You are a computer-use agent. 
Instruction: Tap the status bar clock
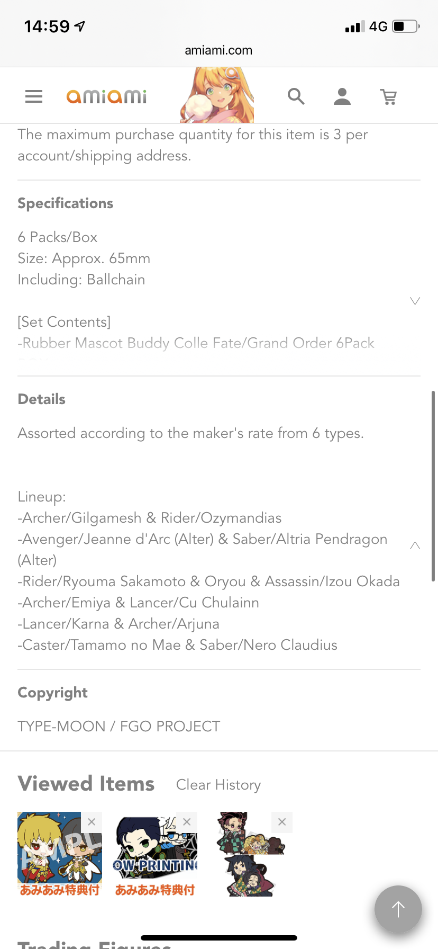point(47,26)
